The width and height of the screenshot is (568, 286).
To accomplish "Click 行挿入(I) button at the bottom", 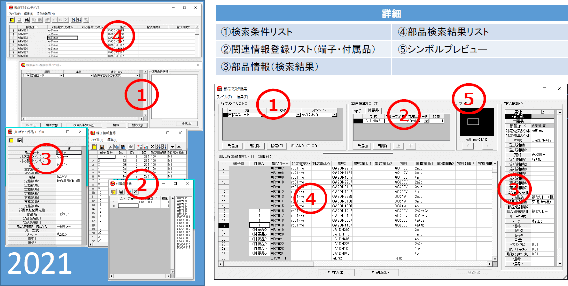I will (x=336, y=272).
